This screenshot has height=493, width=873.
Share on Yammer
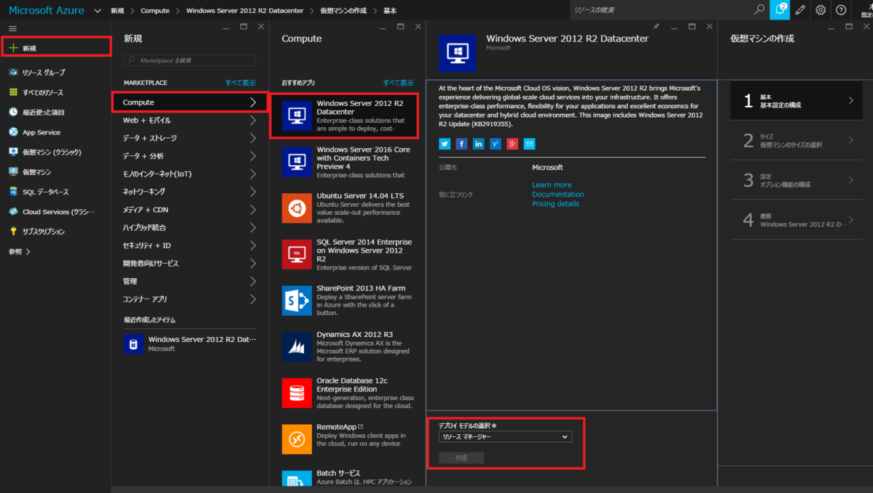[x=495, y=143]
